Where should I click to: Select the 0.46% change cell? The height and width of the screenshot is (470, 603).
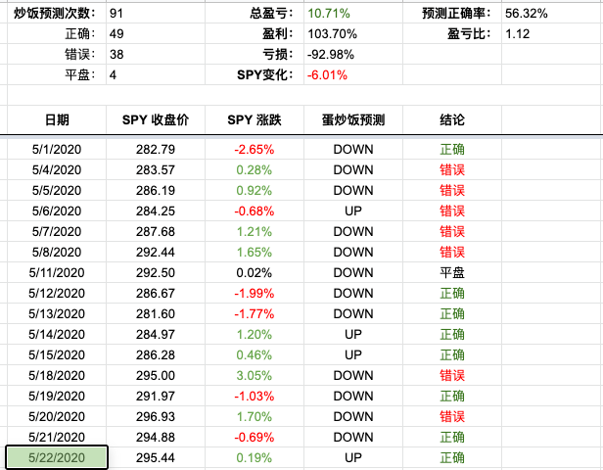coord(255,354)
